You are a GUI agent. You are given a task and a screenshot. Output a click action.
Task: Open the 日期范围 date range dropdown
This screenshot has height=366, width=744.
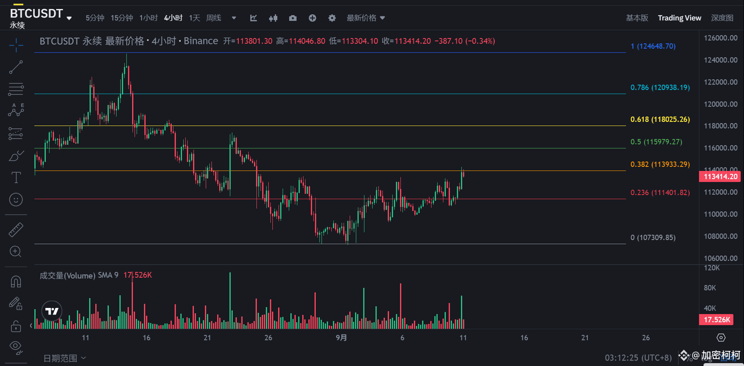(65, 358)
